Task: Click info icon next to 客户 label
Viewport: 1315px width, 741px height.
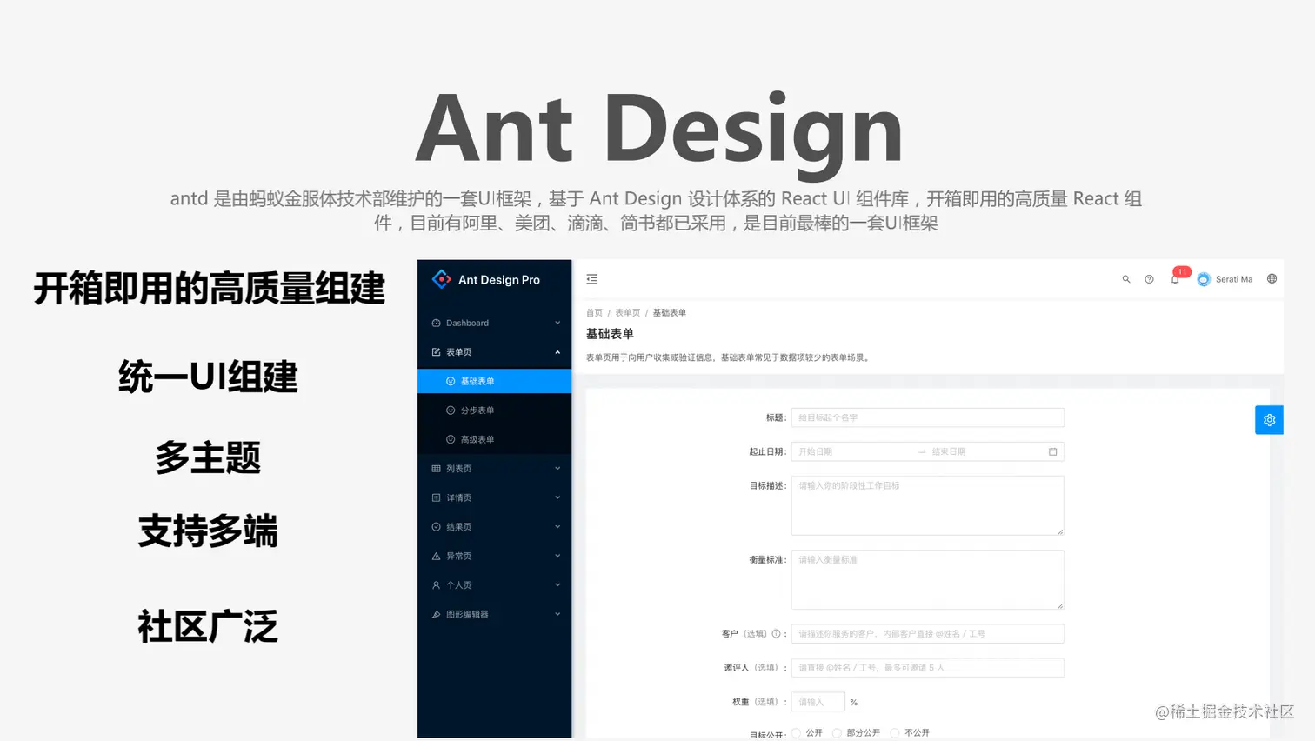Action: [776, 634]
